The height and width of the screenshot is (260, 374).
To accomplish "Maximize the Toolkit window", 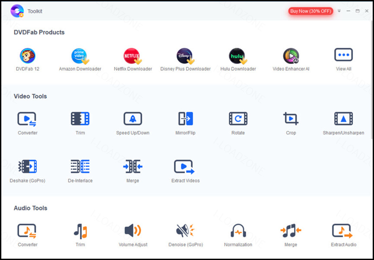I will coord(357,11).
